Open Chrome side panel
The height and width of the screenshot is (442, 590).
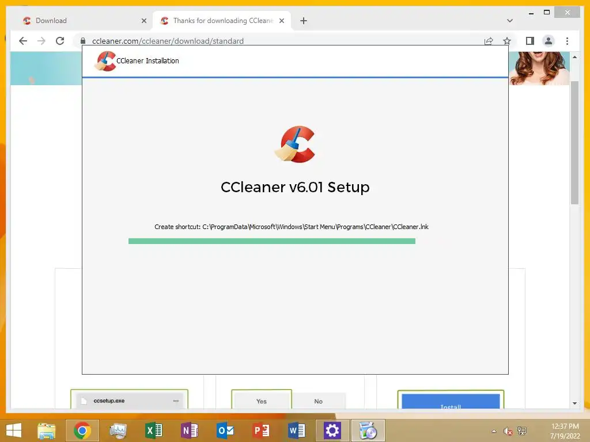coord(530,41)
